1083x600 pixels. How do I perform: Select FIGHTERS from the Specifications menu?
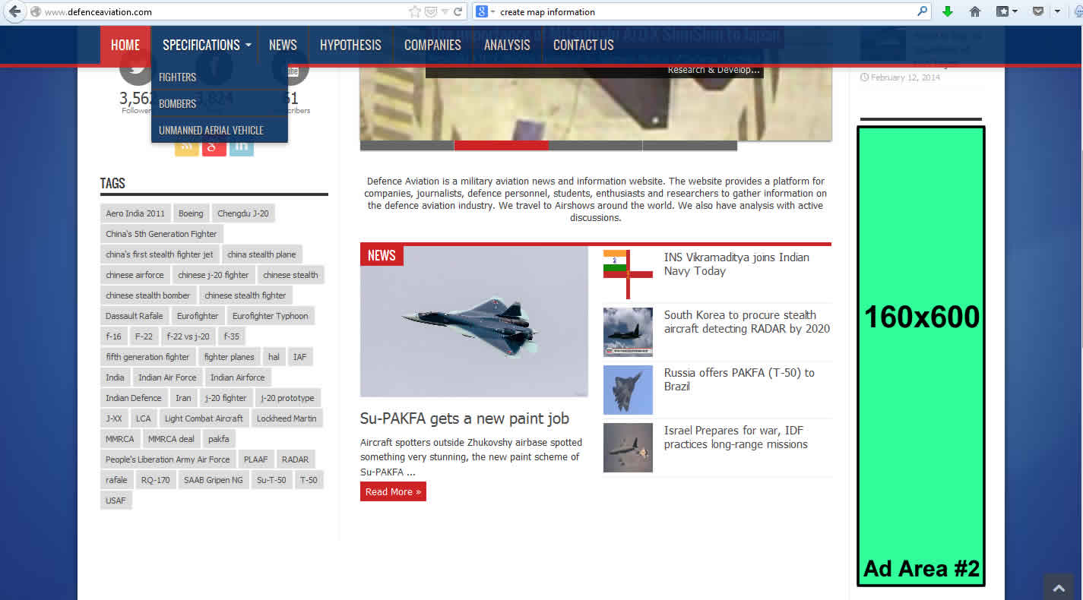[176, 77]
